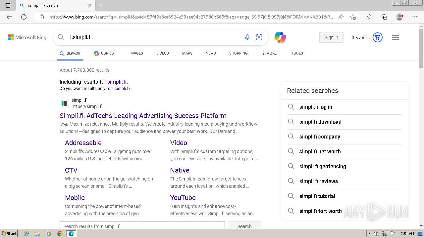Viewport: 424px width, 238px height.
Task: Switch to SHOPPING tab
Action: click(238, 53)
